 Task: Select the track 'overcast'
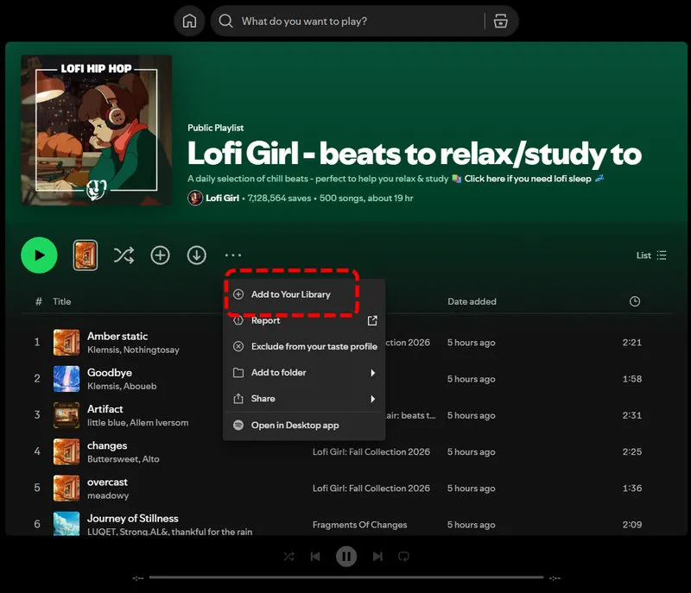pyautogui.click(x=107, y=482)
